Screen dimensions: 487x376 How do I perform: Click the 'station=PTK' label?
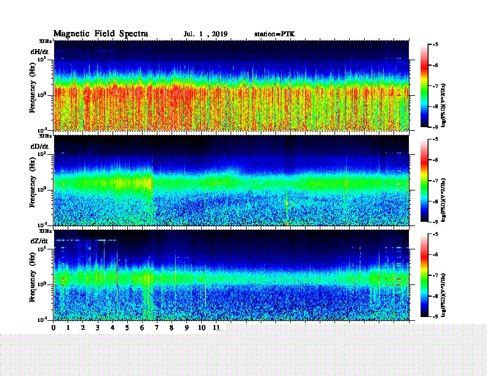pyautogui.click(x=274, y=34)
